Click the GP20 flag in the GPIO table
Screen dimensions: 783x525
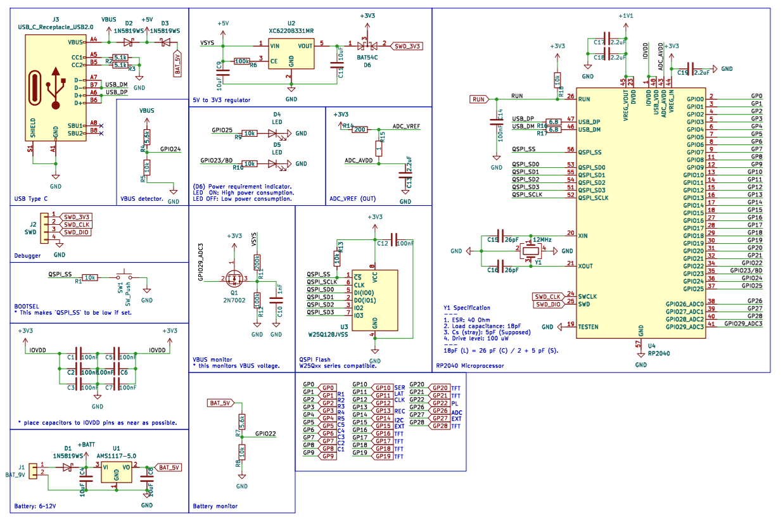point(439,388)
